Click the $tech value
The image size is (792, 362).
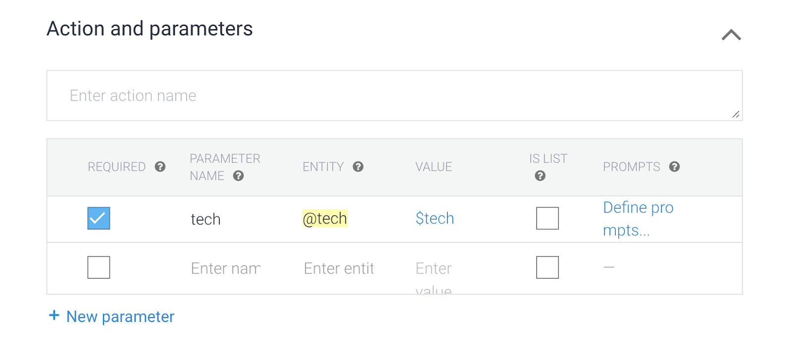(435, 219)
